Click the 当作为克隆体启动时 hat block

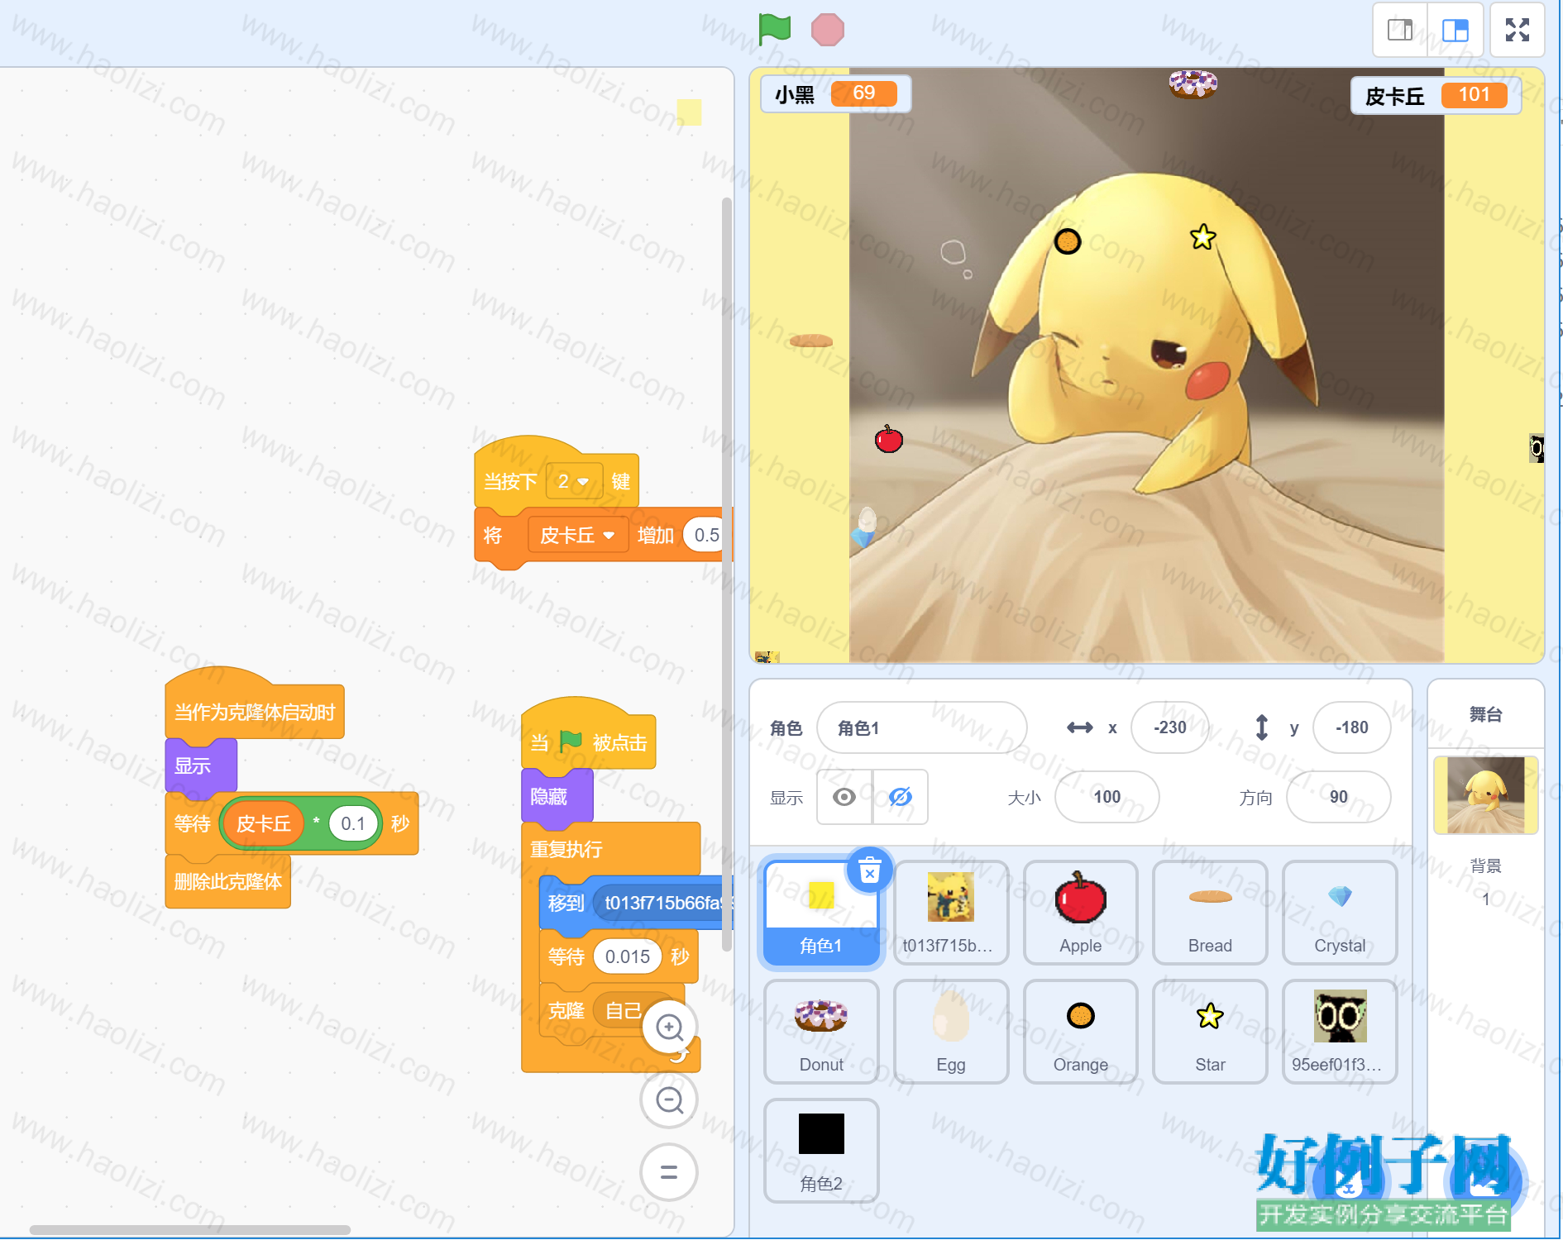click(x=255, y=711)
